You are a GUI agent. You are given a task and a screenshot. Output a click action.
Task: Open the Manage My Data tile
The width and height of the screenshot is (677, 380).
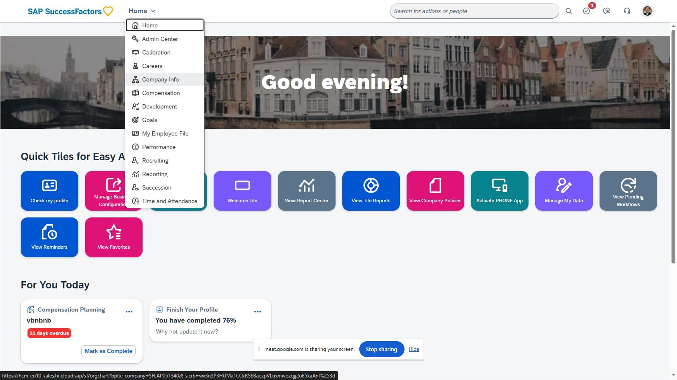pyautogui.click(x=564, y=191)
